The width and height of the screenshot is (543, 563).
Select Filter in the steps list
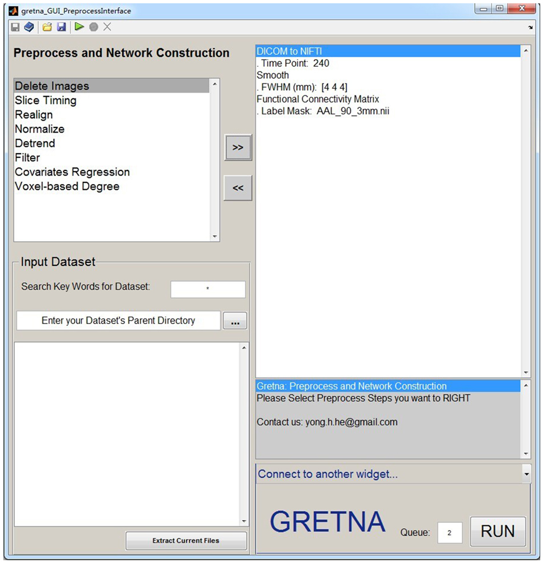[x=111, y=158]
